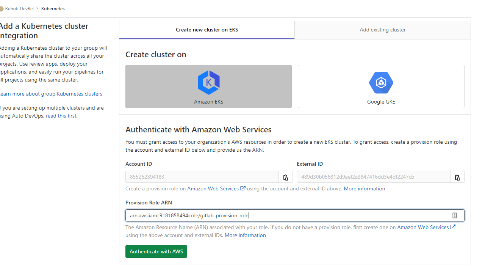Copy the Account ID to clipboard
Screen dimensions: 485x278
pyautogui.click(x=286, y=177)
